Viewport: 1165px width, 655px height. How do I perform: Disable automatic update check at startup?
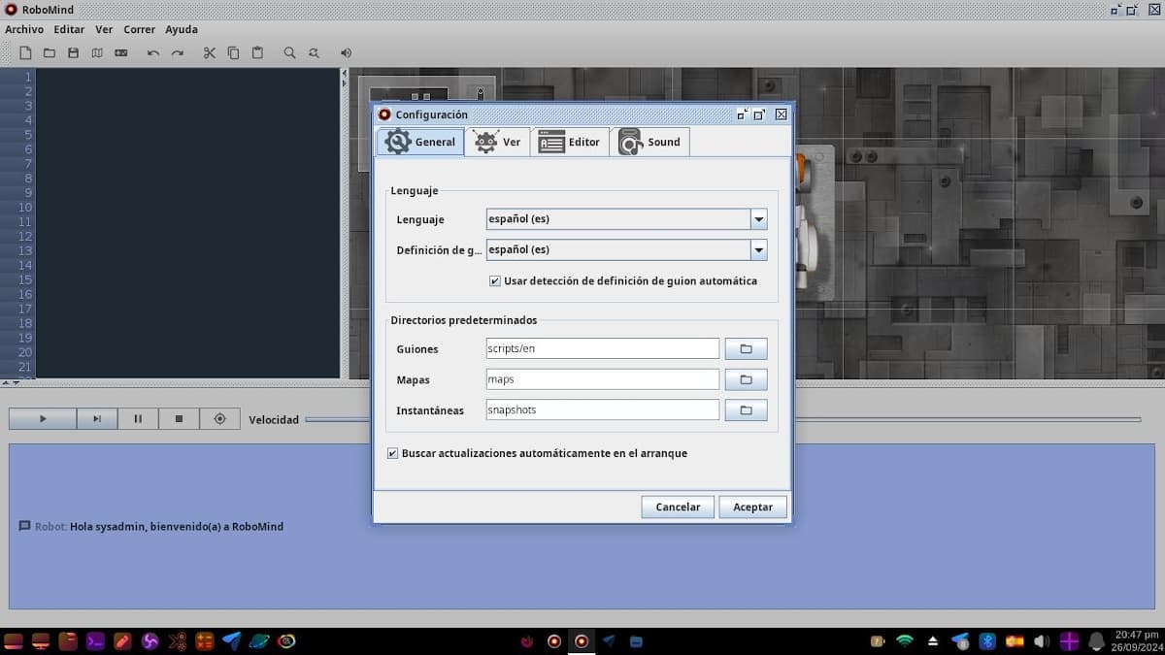[392, 453]
